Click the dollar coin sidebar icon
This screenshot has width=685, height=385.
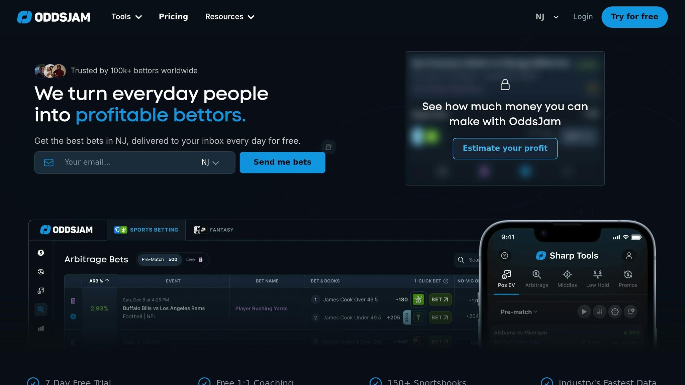click(x=41, y=253)
